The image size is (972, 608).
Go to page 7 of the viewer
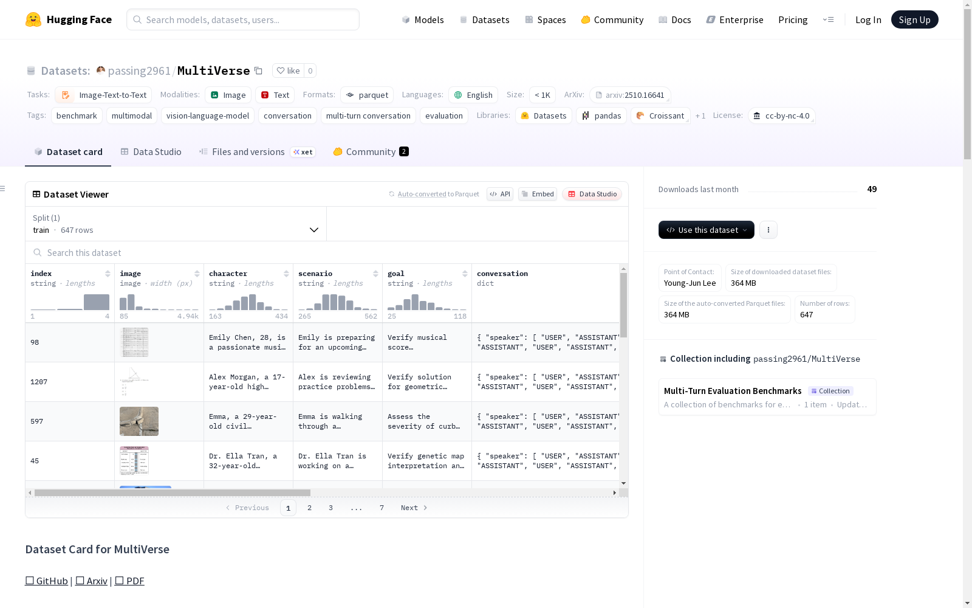[x=382, y=508]
